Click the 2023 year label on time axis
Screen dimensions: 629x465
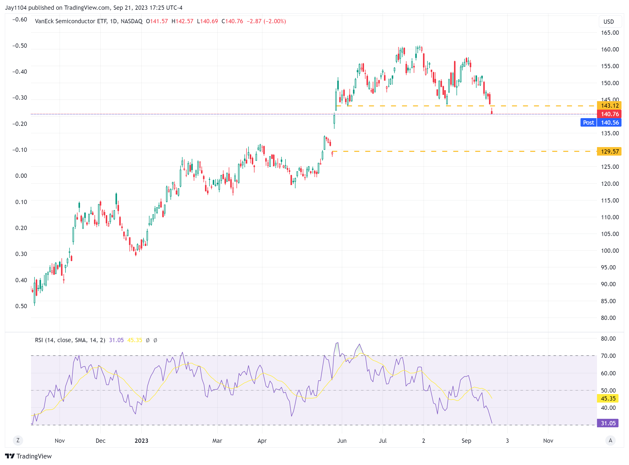click(141, 441)
